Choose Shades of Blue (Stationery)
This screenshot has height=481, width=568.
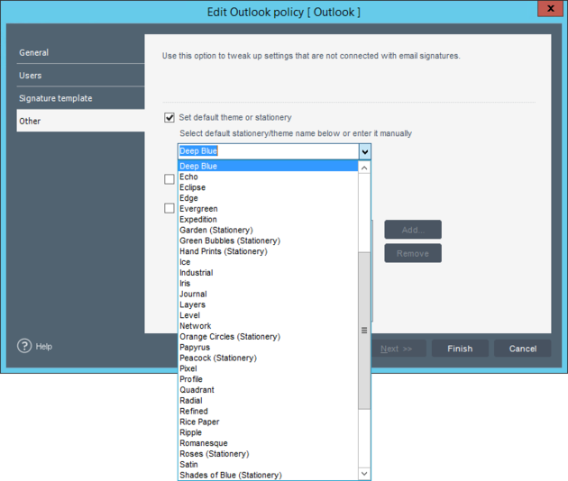pyautogui.click(x=268, y=475)
